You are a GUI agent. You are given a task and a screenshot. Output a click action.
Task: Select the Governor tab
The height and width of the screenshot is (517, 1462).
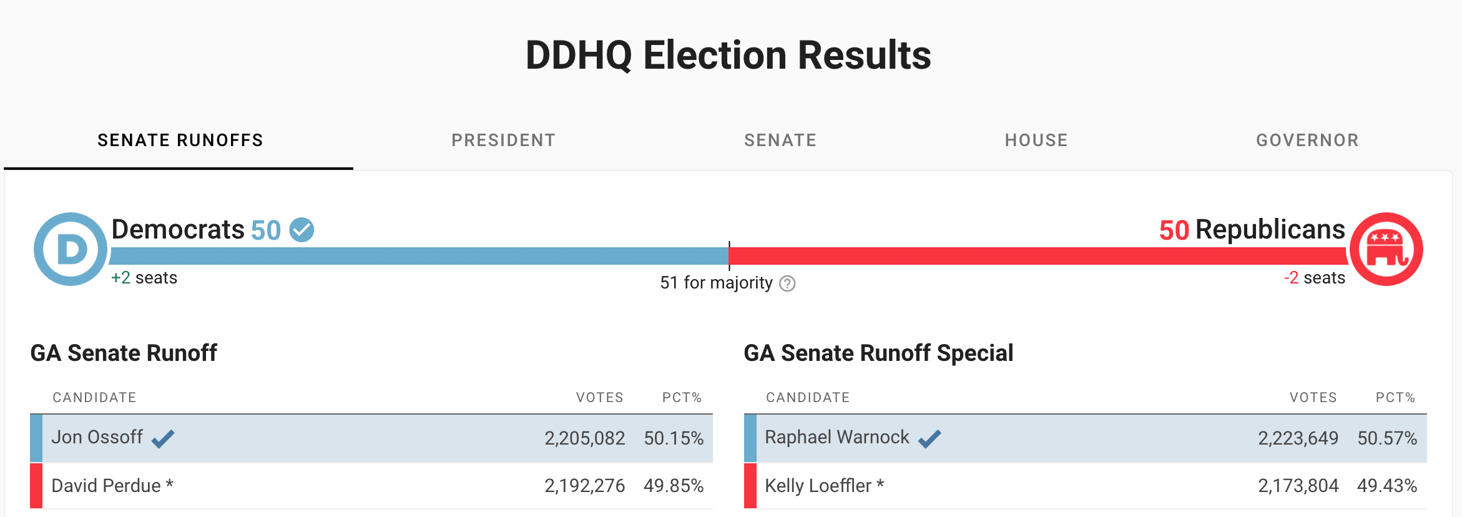point(1308,140)
